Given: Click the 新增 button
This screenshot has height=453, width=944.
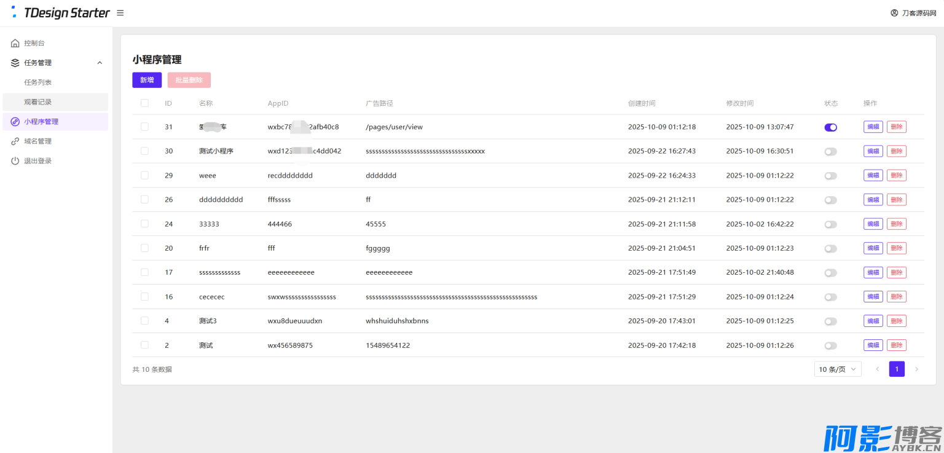Looking at the screenshot, I should (147, 80).
